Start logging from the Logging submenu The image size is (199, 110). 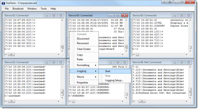pos(115,71)
